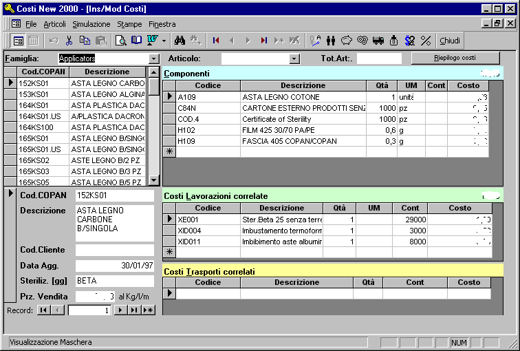Go to last record with red toolbar arrow
The height and width of the screenshot is (351, 520).
(x=263, y=41)
